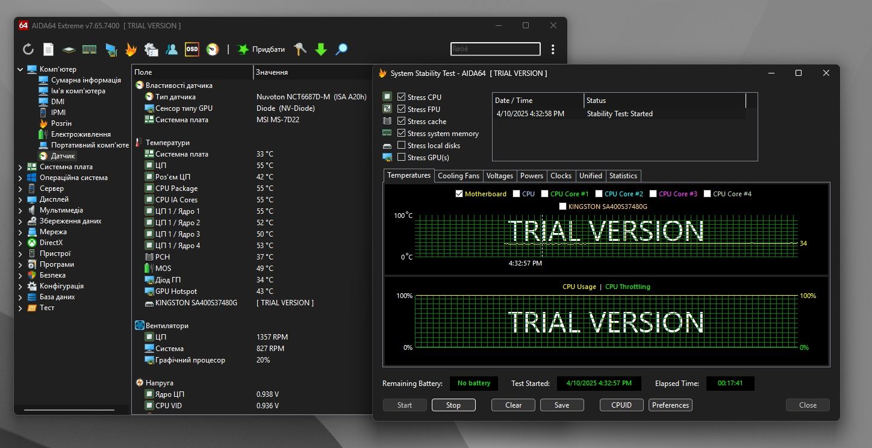Uncheck Stress system memory

pos(402,133)
